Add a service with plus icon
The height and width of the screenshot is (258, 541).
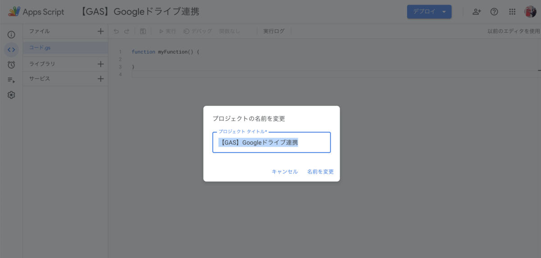click(x=101, y=79)
